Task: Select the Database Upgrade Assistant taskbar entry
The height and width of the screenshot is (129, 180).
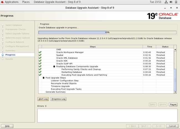Action: pyautogui.click(x=57, y=2)
